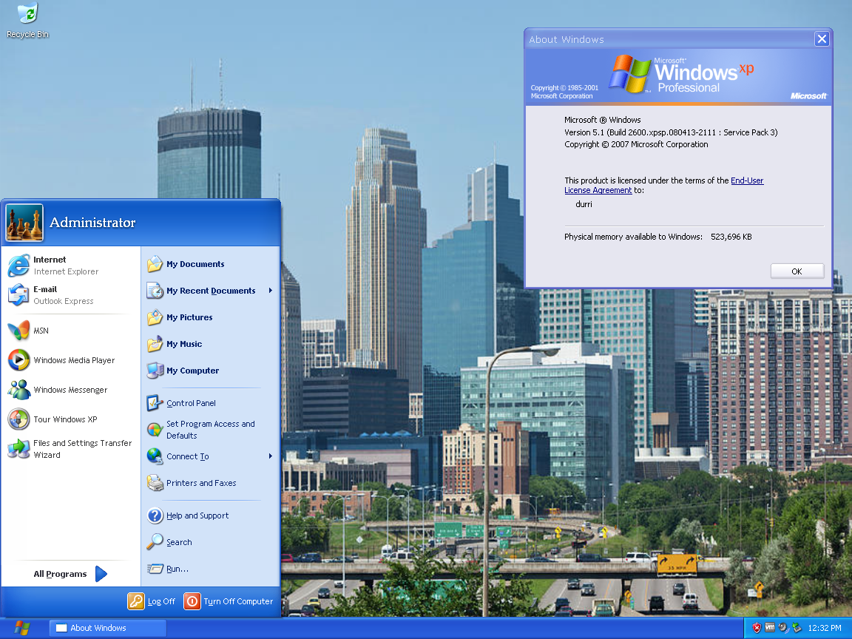
Task: Open the Volume control in the system tray
Action: (x=782, y=627)
